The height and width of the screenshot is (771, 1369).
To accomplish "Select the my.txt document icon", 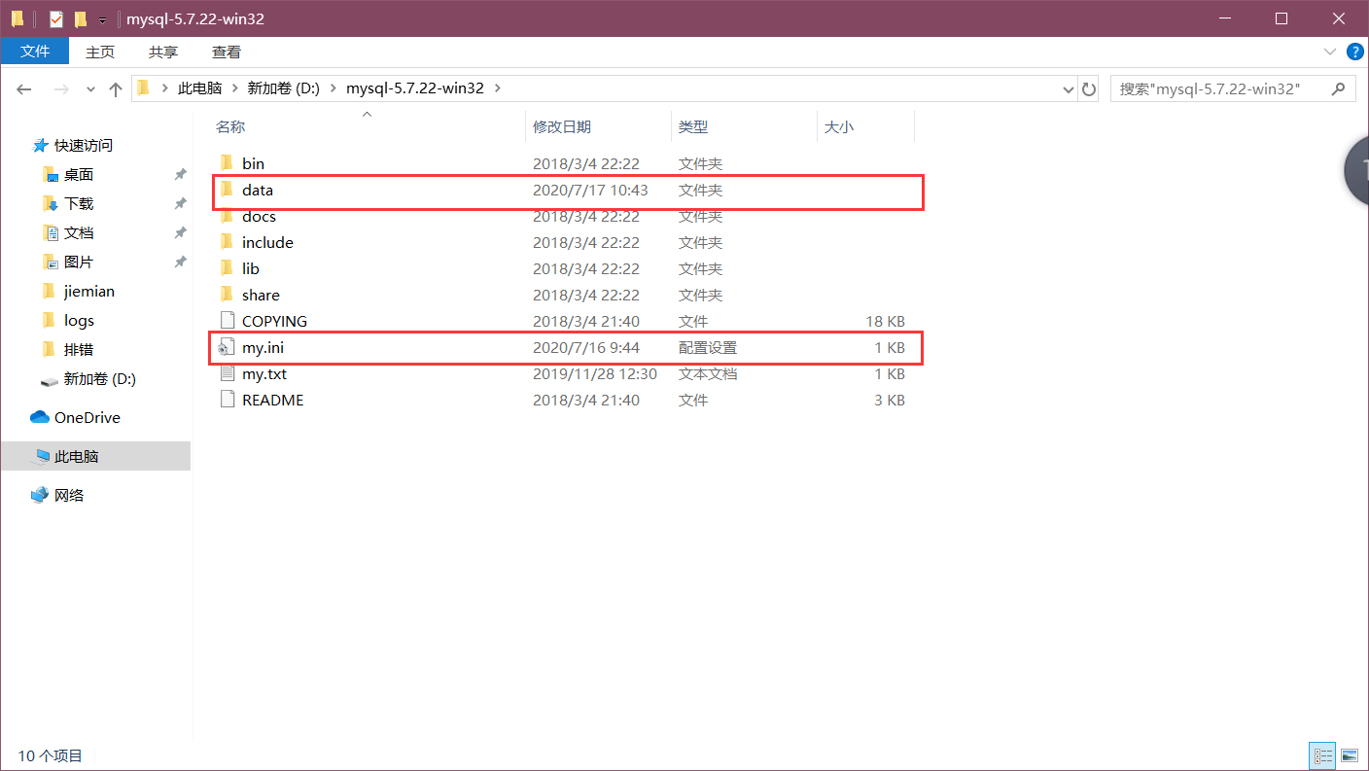I will [227, 373].
